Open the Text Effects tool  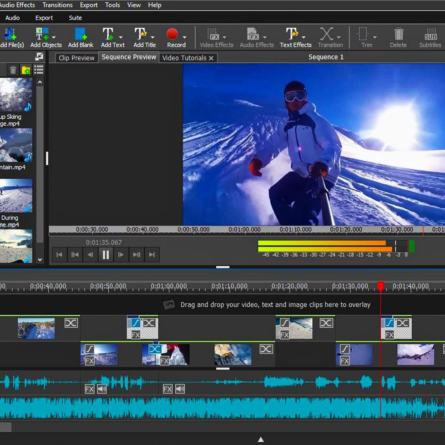(292, 35)
